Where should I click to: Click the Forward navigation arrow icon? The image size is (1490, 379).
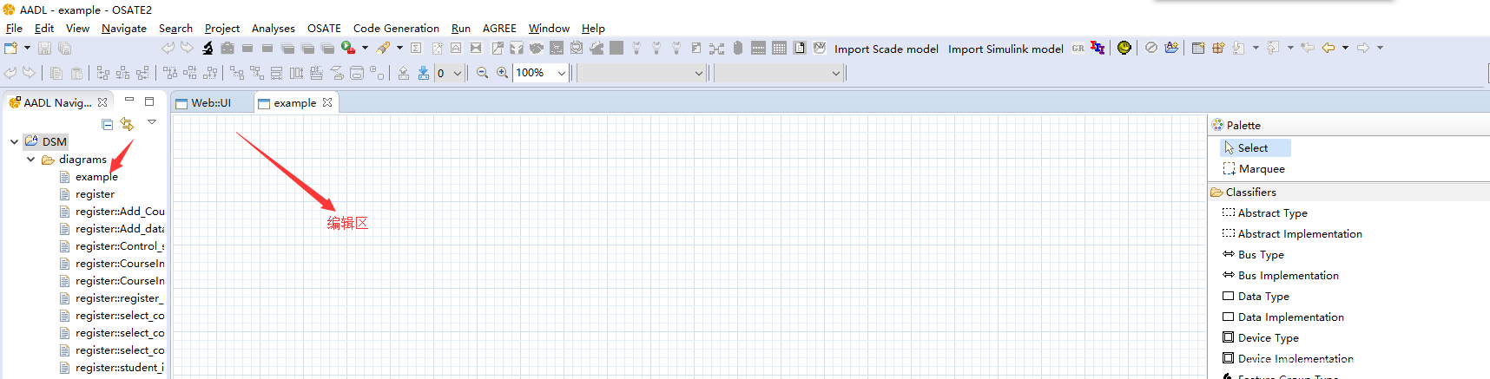[1363, 48]
